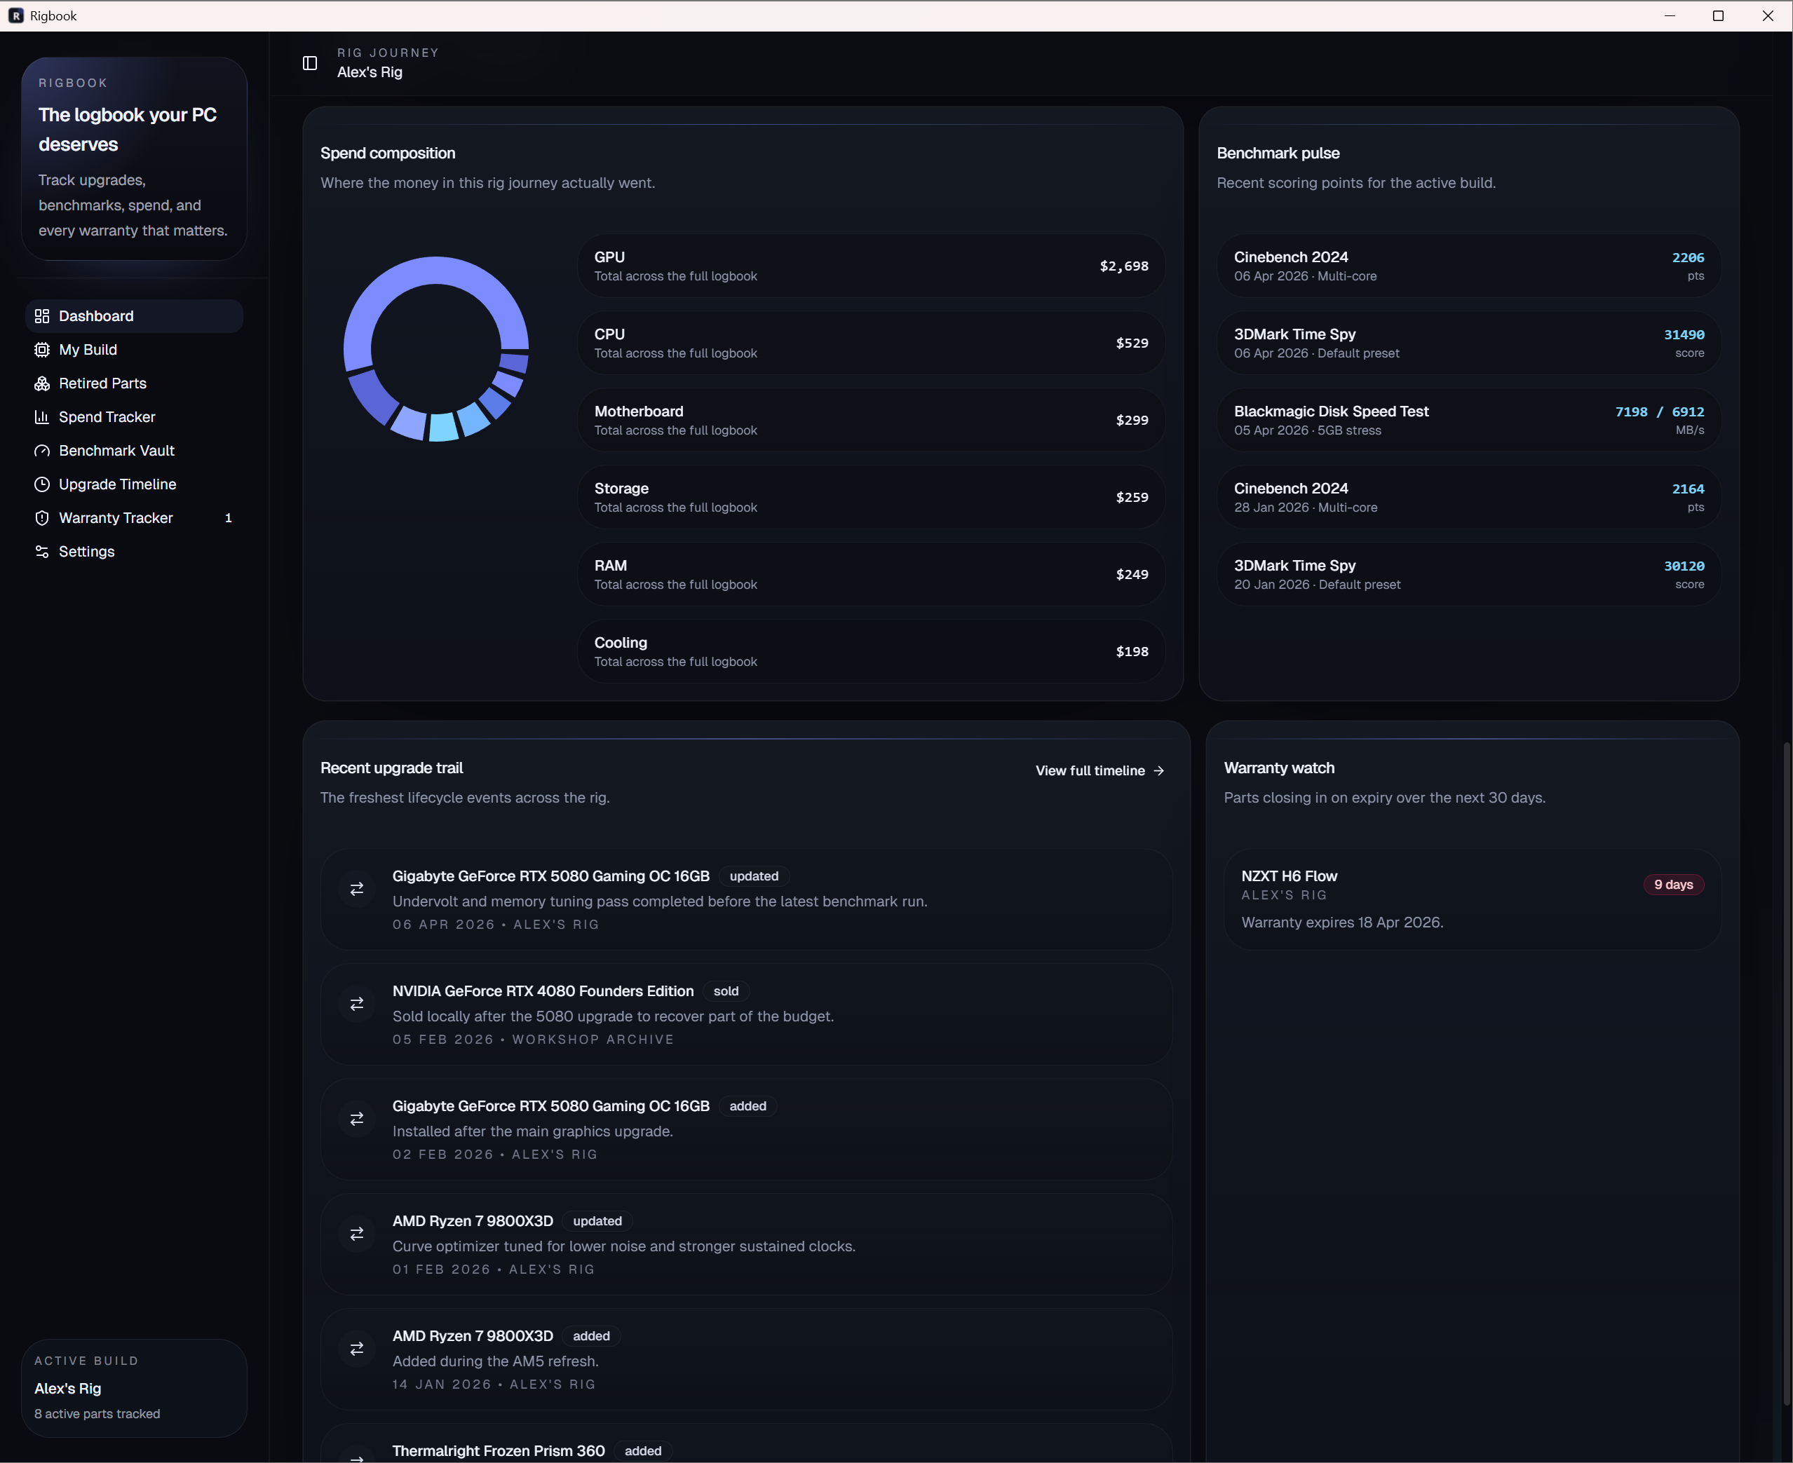Open the Cinebench 2024 2206 pts entry
This screenshot has height=1463, width=1793.
1468,266
